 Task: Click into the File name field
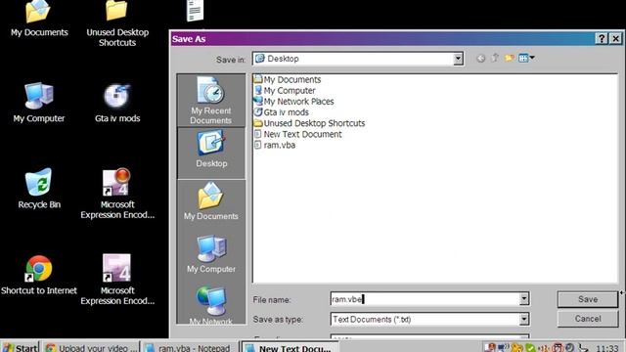click(x=425, y=299)
